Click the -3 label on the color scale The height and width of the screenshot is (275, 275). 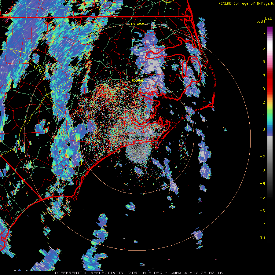[262, 170]
